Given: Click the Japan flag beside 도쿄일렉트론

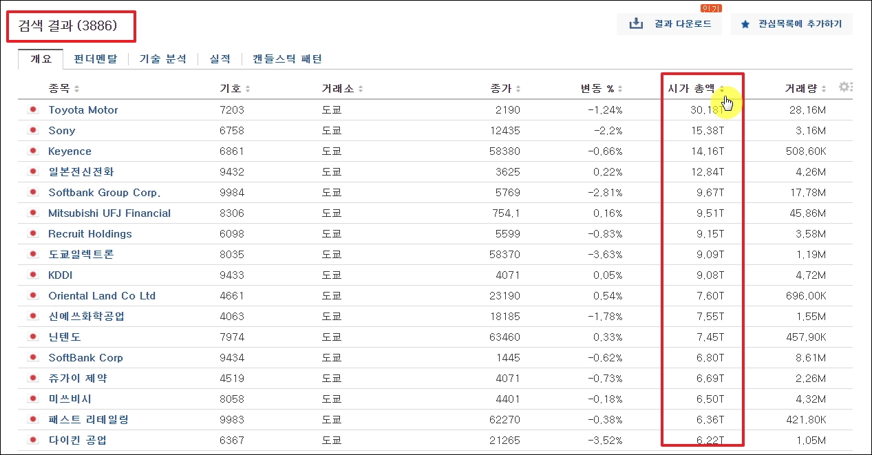Looking at the screenshot, I should [32, 255].
